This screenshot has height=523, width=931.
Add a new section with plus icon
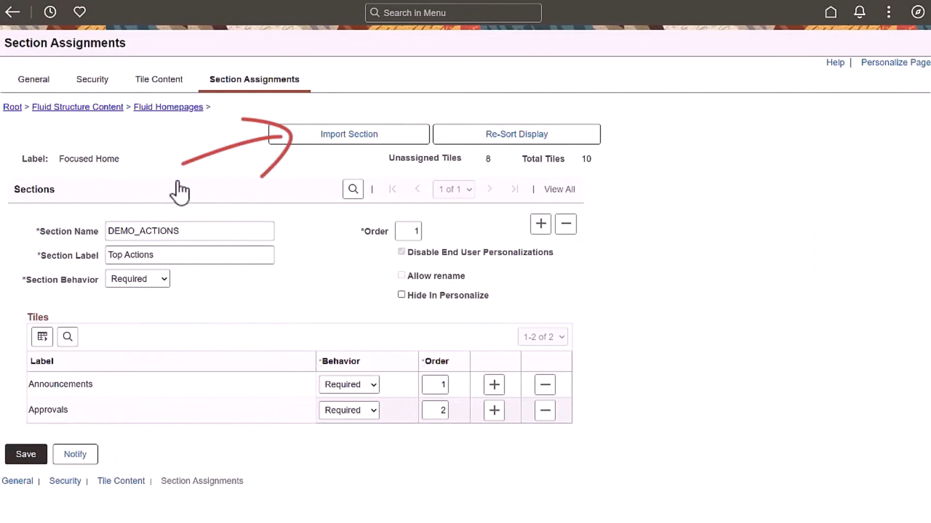[540, 224]
